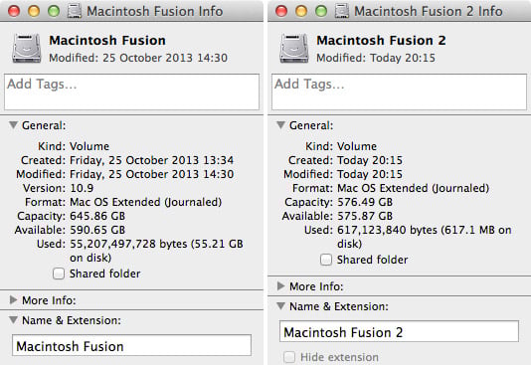Close the Macintosh Fusion Info window
This screenshot has height=365, width=531.
[14, 11]
